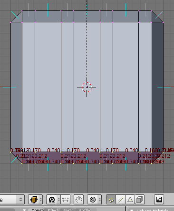Enable move object centers only button
This screenshot has height=211, width=174.
[65, 199]
